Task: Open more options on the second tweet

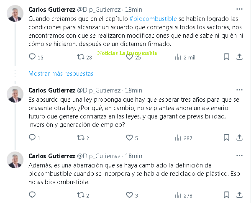Action: pos(238,90)
